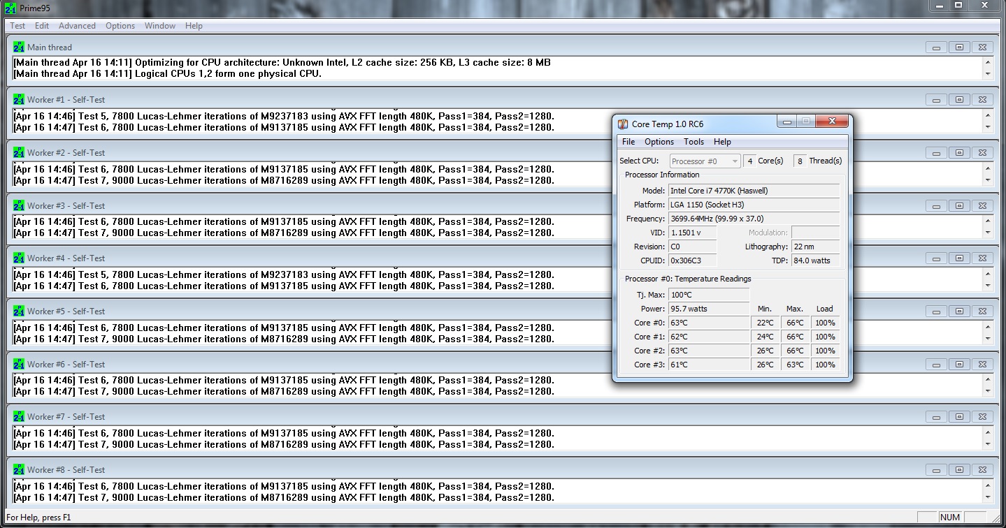This screenshot has width=1006, height=528.
Task: Minimize the Main thread child window
Action: tap(936, 47)
